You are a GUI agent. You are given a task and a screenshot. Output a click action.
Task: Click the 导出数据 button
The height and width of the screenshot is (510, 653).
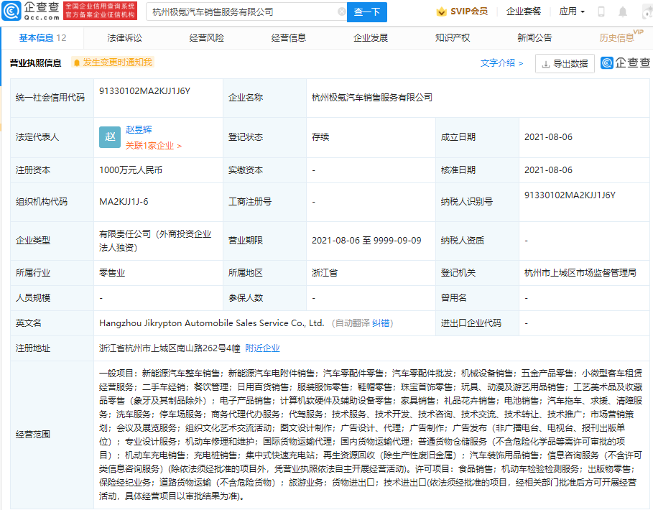(x=565, y=64)
